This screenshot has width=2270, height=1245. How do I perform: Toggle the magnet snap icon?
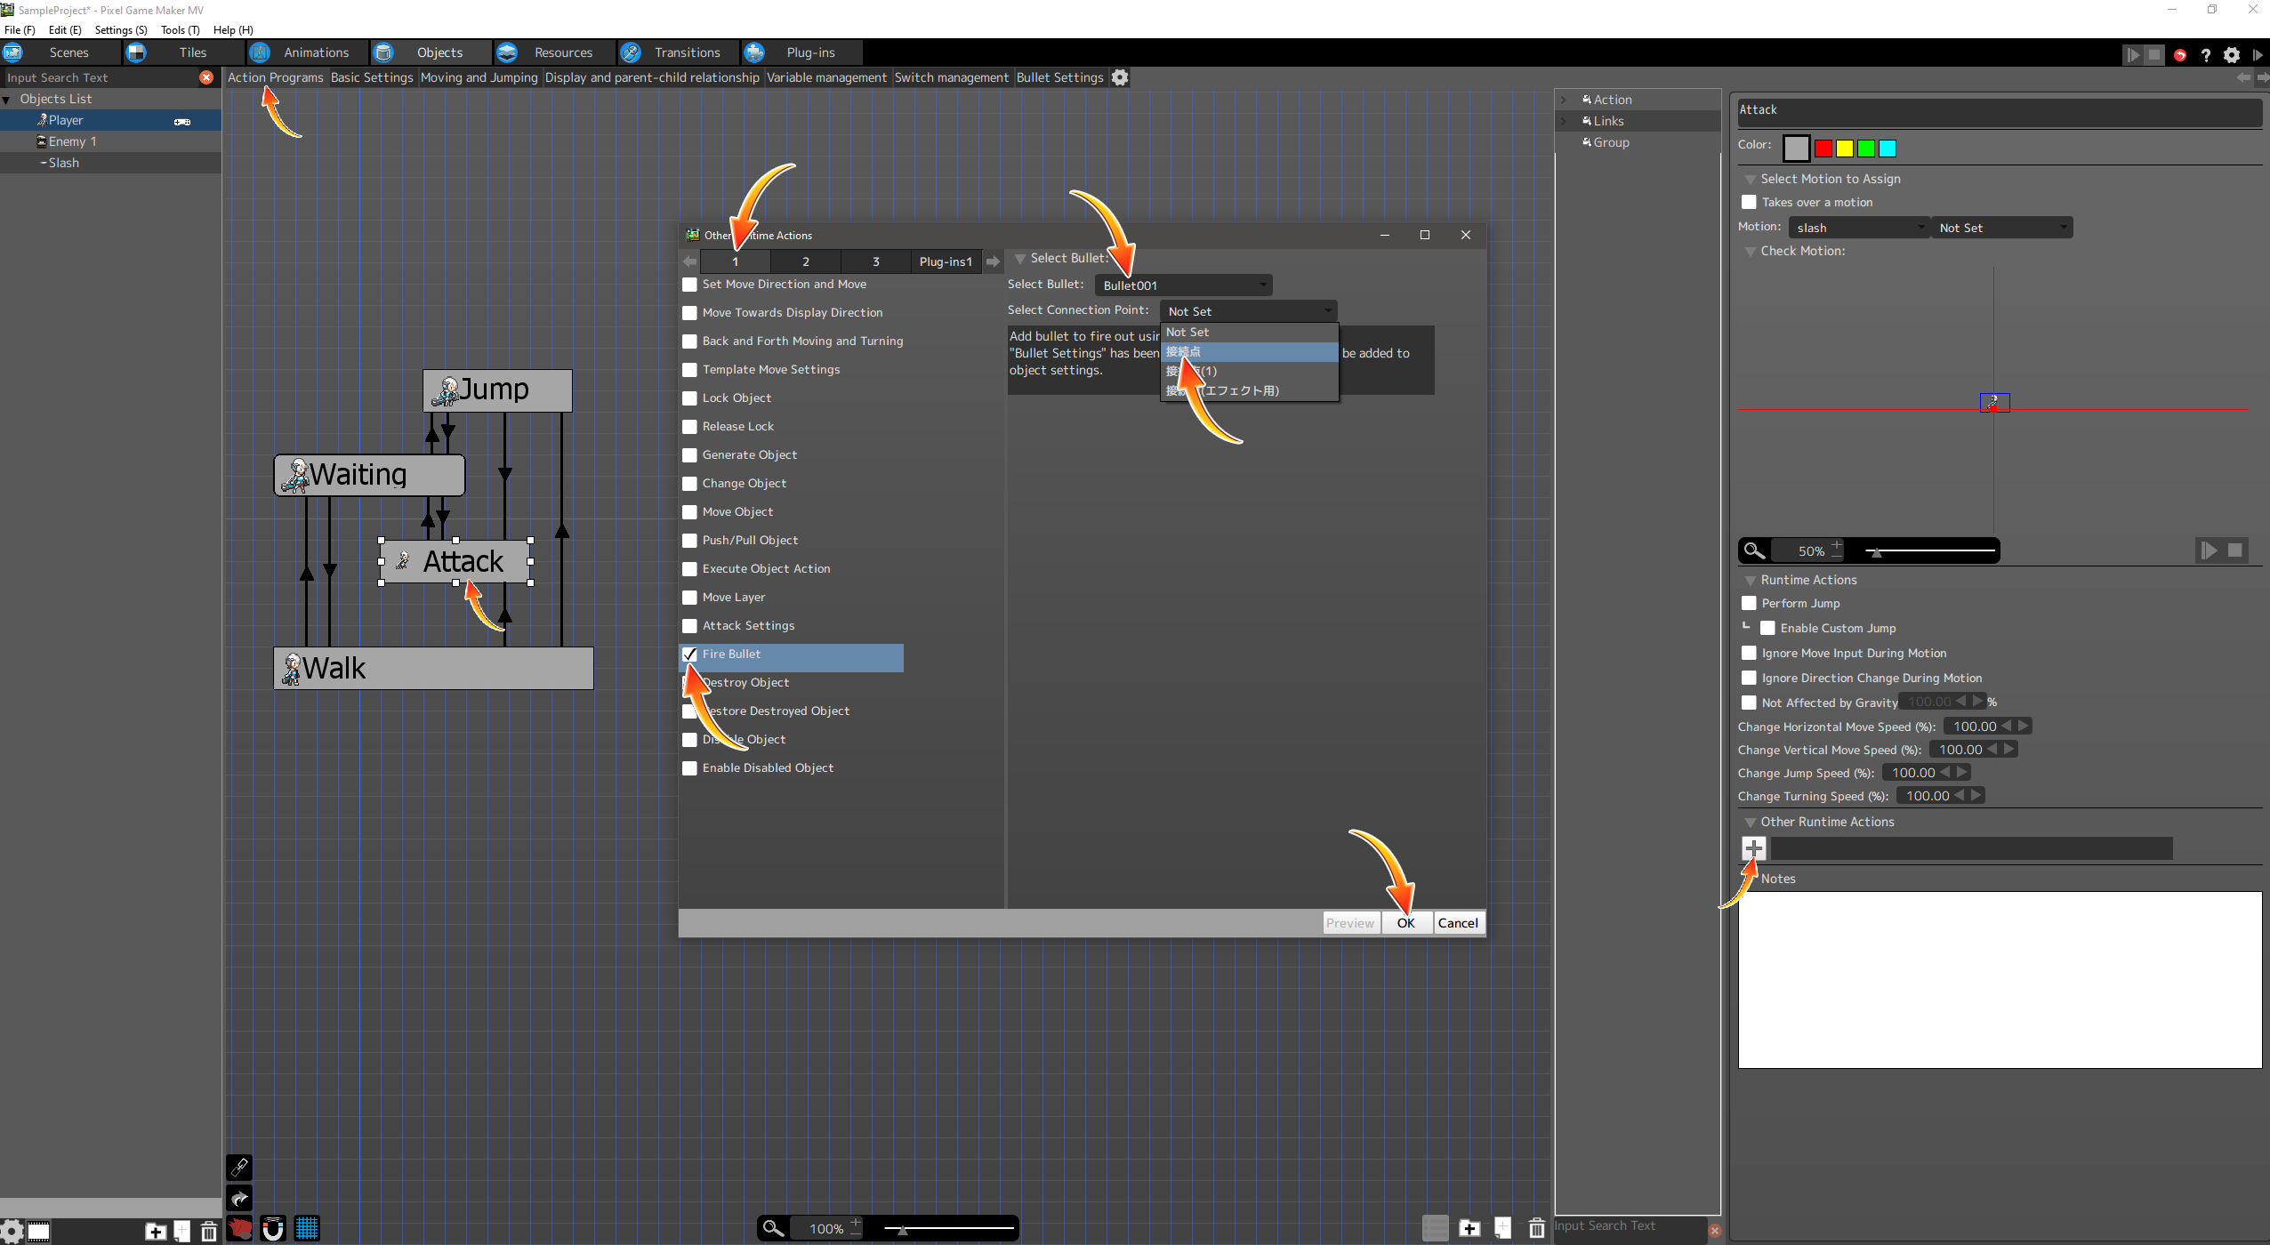pos(273,1229)
